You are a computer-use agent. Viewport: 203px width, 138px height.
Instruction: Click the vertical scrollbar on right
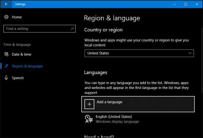point(202,60)
